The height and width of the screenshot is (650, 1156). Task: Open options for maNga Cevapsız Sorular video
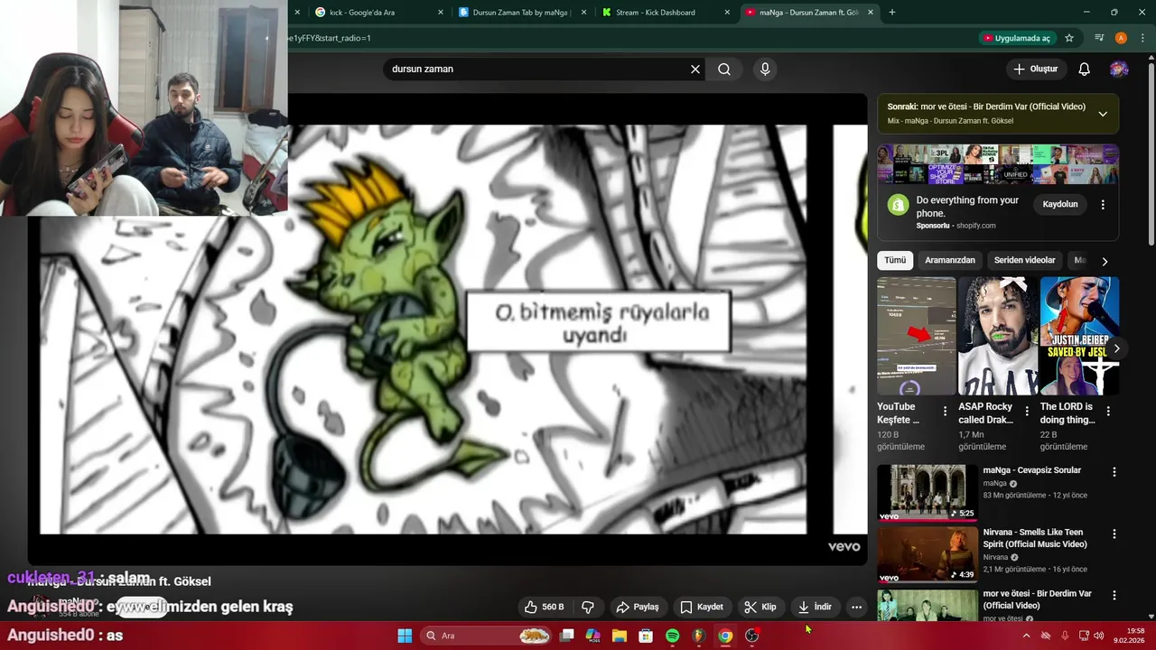tap(1114, 471)
